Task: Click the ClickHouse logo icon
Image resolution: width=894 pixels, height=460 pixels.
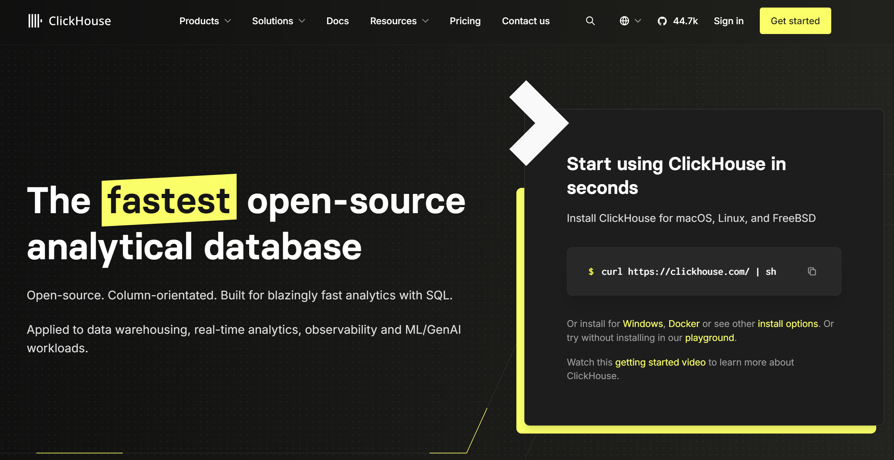Action: point(35,21)
